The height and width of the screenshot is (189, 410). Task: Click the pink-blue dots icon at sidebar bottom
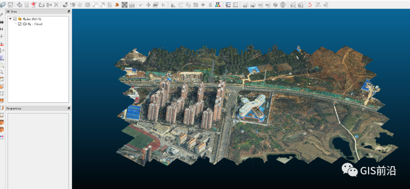[x=2, y=136]
